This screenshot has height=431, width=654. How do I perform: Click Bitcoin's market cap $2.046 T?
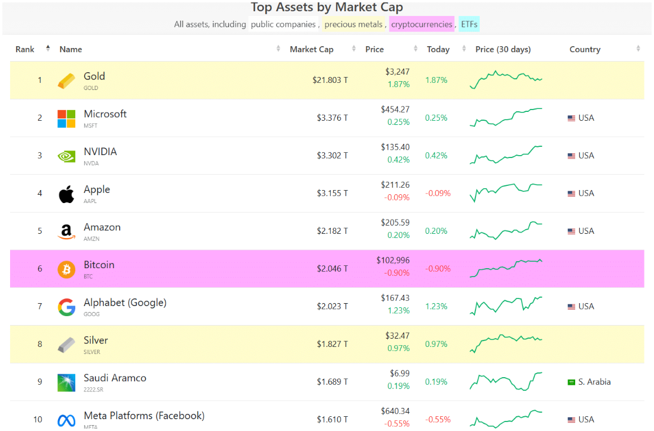pyautogui.click(x=332, y=269)
